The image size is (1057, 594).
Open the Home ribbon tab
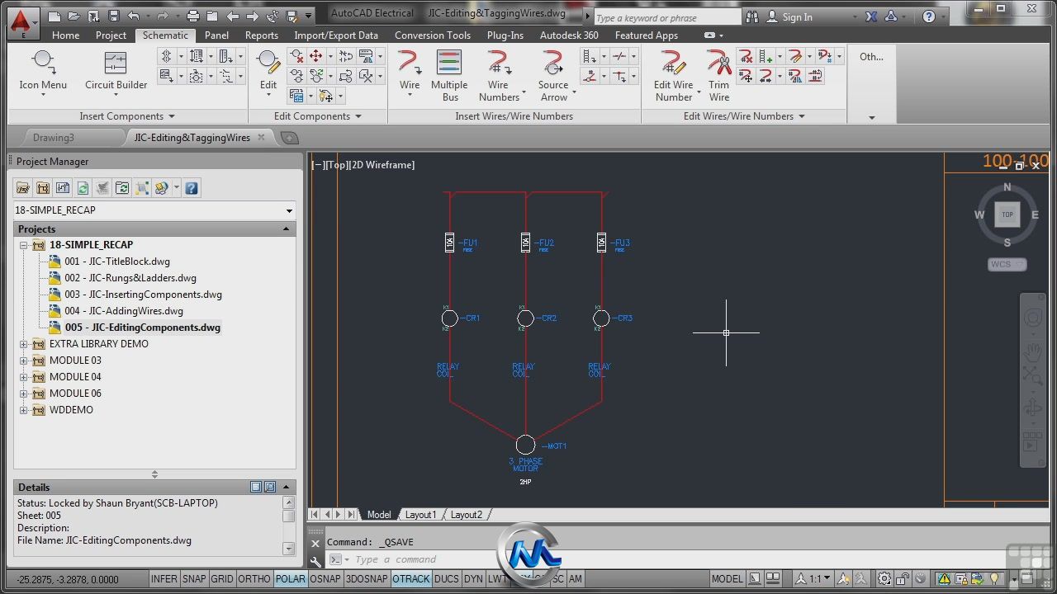point(65,35)
